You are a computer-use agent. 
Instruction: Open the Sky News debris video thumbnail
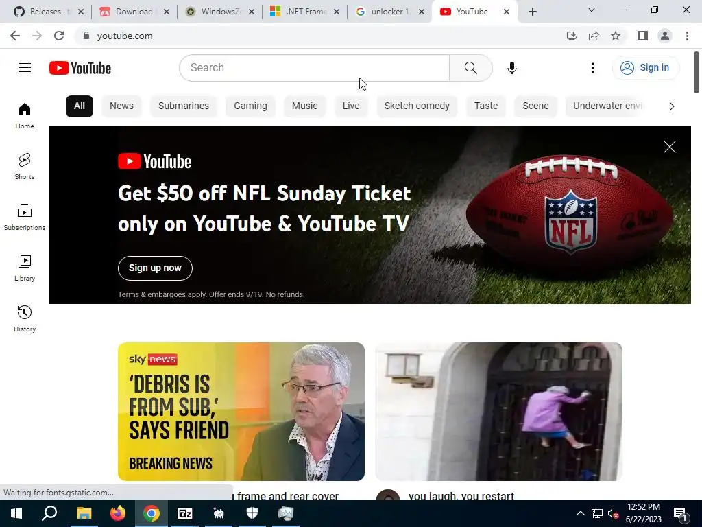(x=241, y=412)
